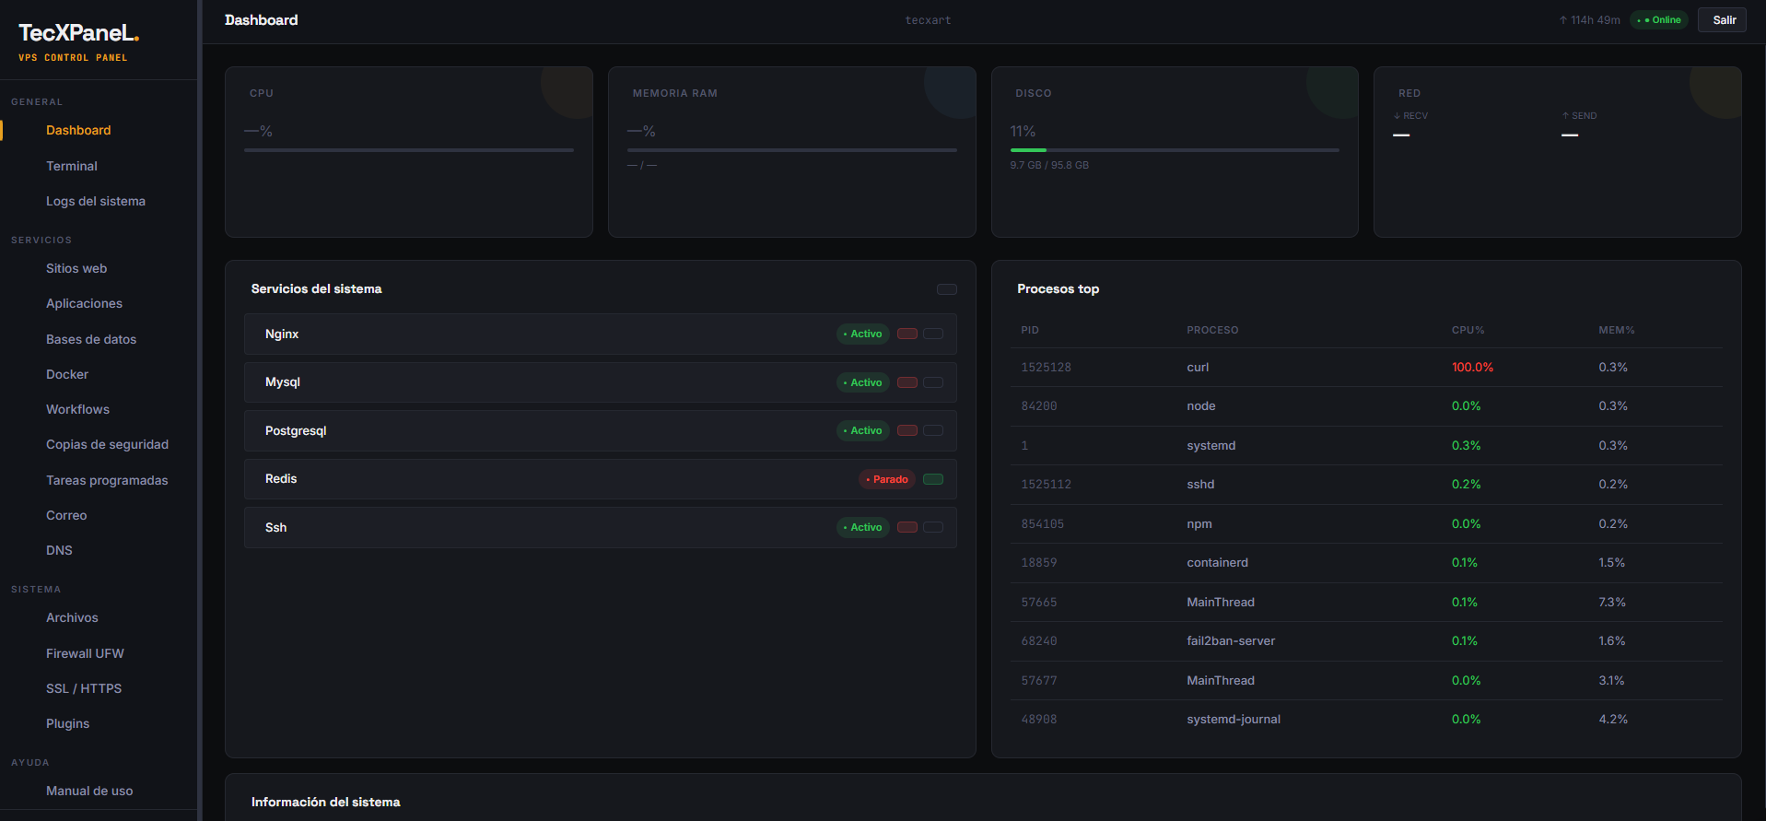The height and width of the screenshot is (821, 1766).
Task: Select the systemd-journal process name
Action: (1234, 719)
